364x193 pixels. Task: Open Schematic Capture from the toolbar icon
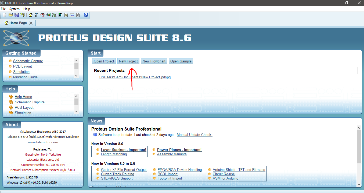coord(37,15)
